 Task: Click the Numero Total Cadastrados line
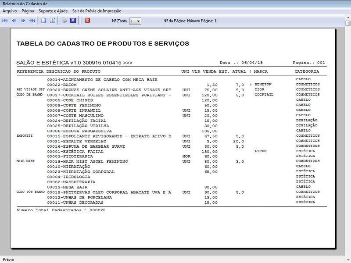pos(61,210)
